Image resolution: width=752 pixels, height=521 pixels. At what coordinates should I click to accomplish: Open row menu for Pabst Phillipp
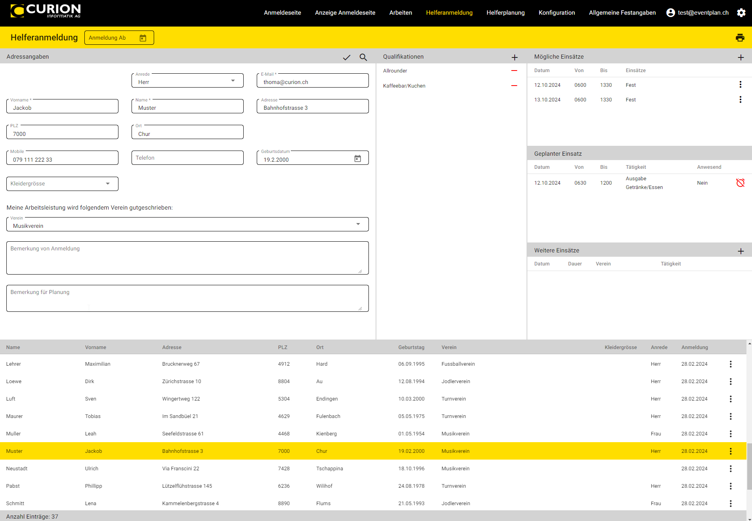pos(731,486)
